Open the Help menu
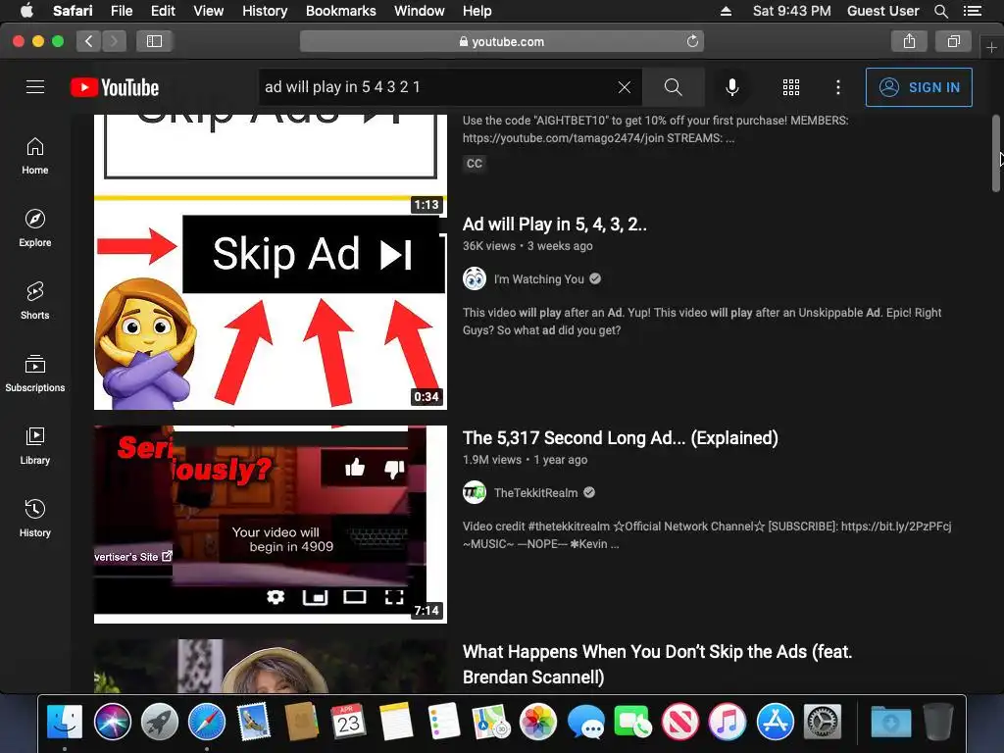This screenshot has width=1004, height=753. [x=477, y=11]
